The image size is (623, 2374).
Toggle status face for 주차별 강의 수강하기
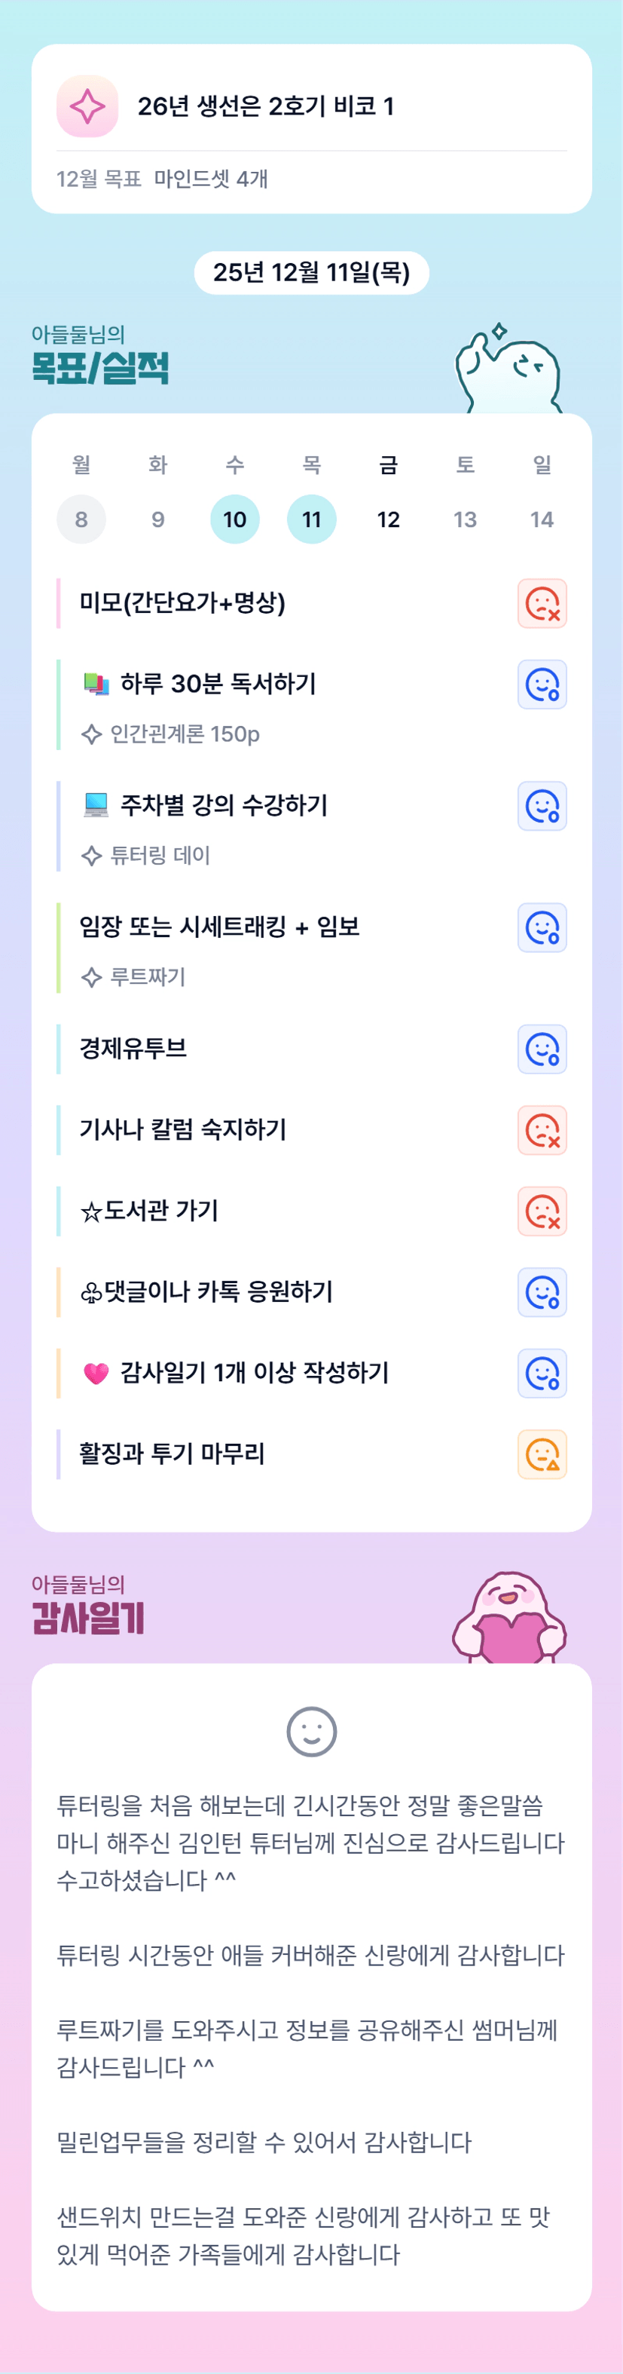click(x=542, y=807)
